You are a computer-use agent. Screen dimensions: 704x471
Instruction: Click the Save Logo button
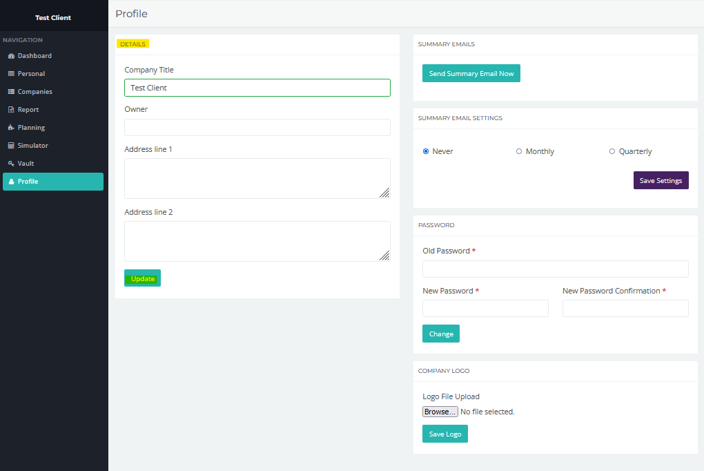445,434
